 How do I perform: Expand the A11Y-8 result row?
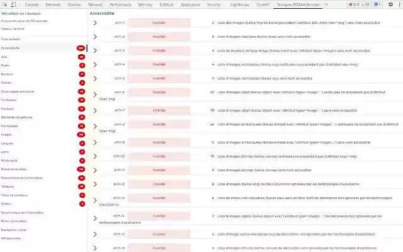coord(95,126)
